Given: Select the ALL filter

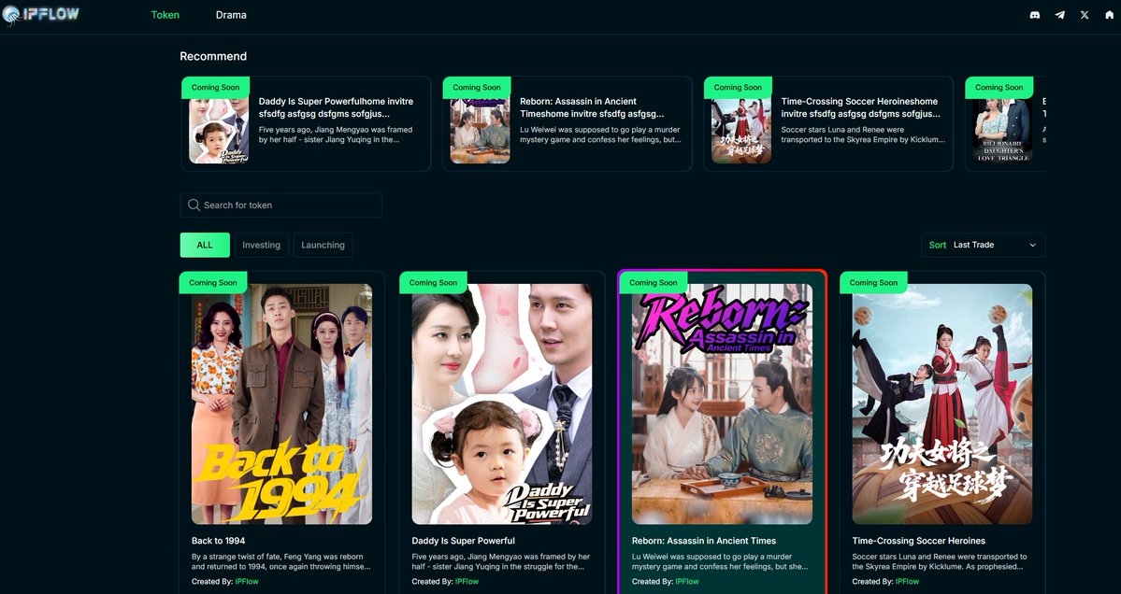Looking at the screenshot, I should coord(205,245).
